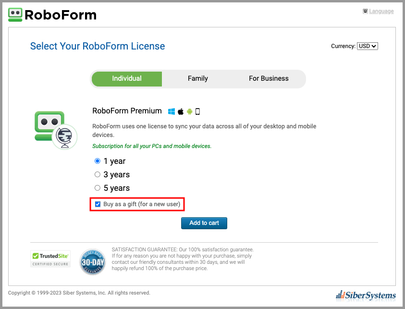Click the RoboForm Premium robot globe image
Image resolution: width=405 pixels, height=309 pixels.
point(56,130)
